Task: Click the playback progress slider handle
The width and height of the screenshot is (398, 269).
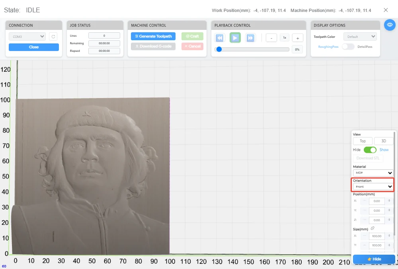Action: [219, 49]
